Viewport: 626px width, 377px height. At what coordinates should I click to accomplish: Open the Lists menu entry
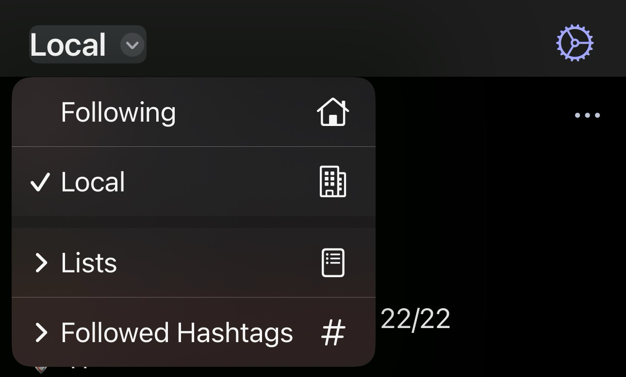[x=194, y=262]
